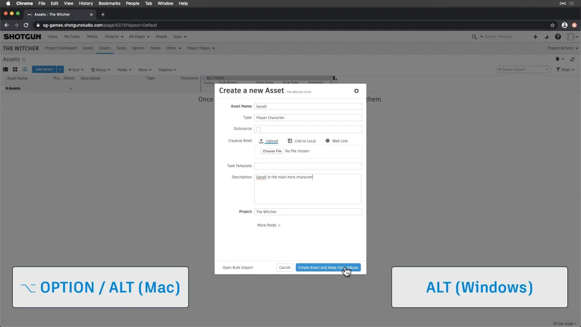Open the Notes tab
581x327 pixels.
(x=156, y=48)
